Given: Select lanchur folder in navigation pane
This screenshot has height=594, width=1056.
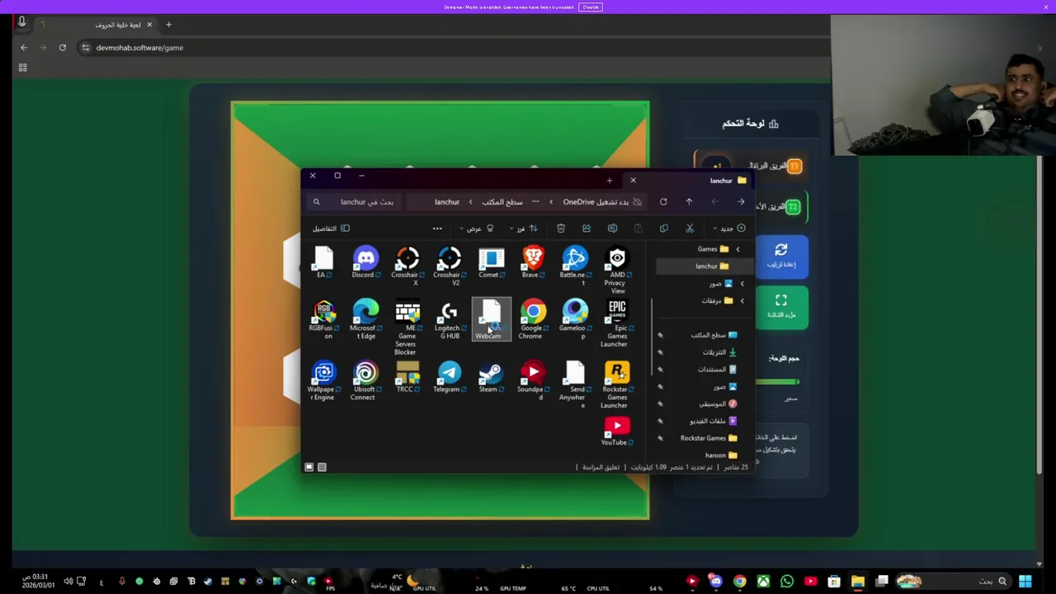Looking at the screenshot, I should pos(705,266).
